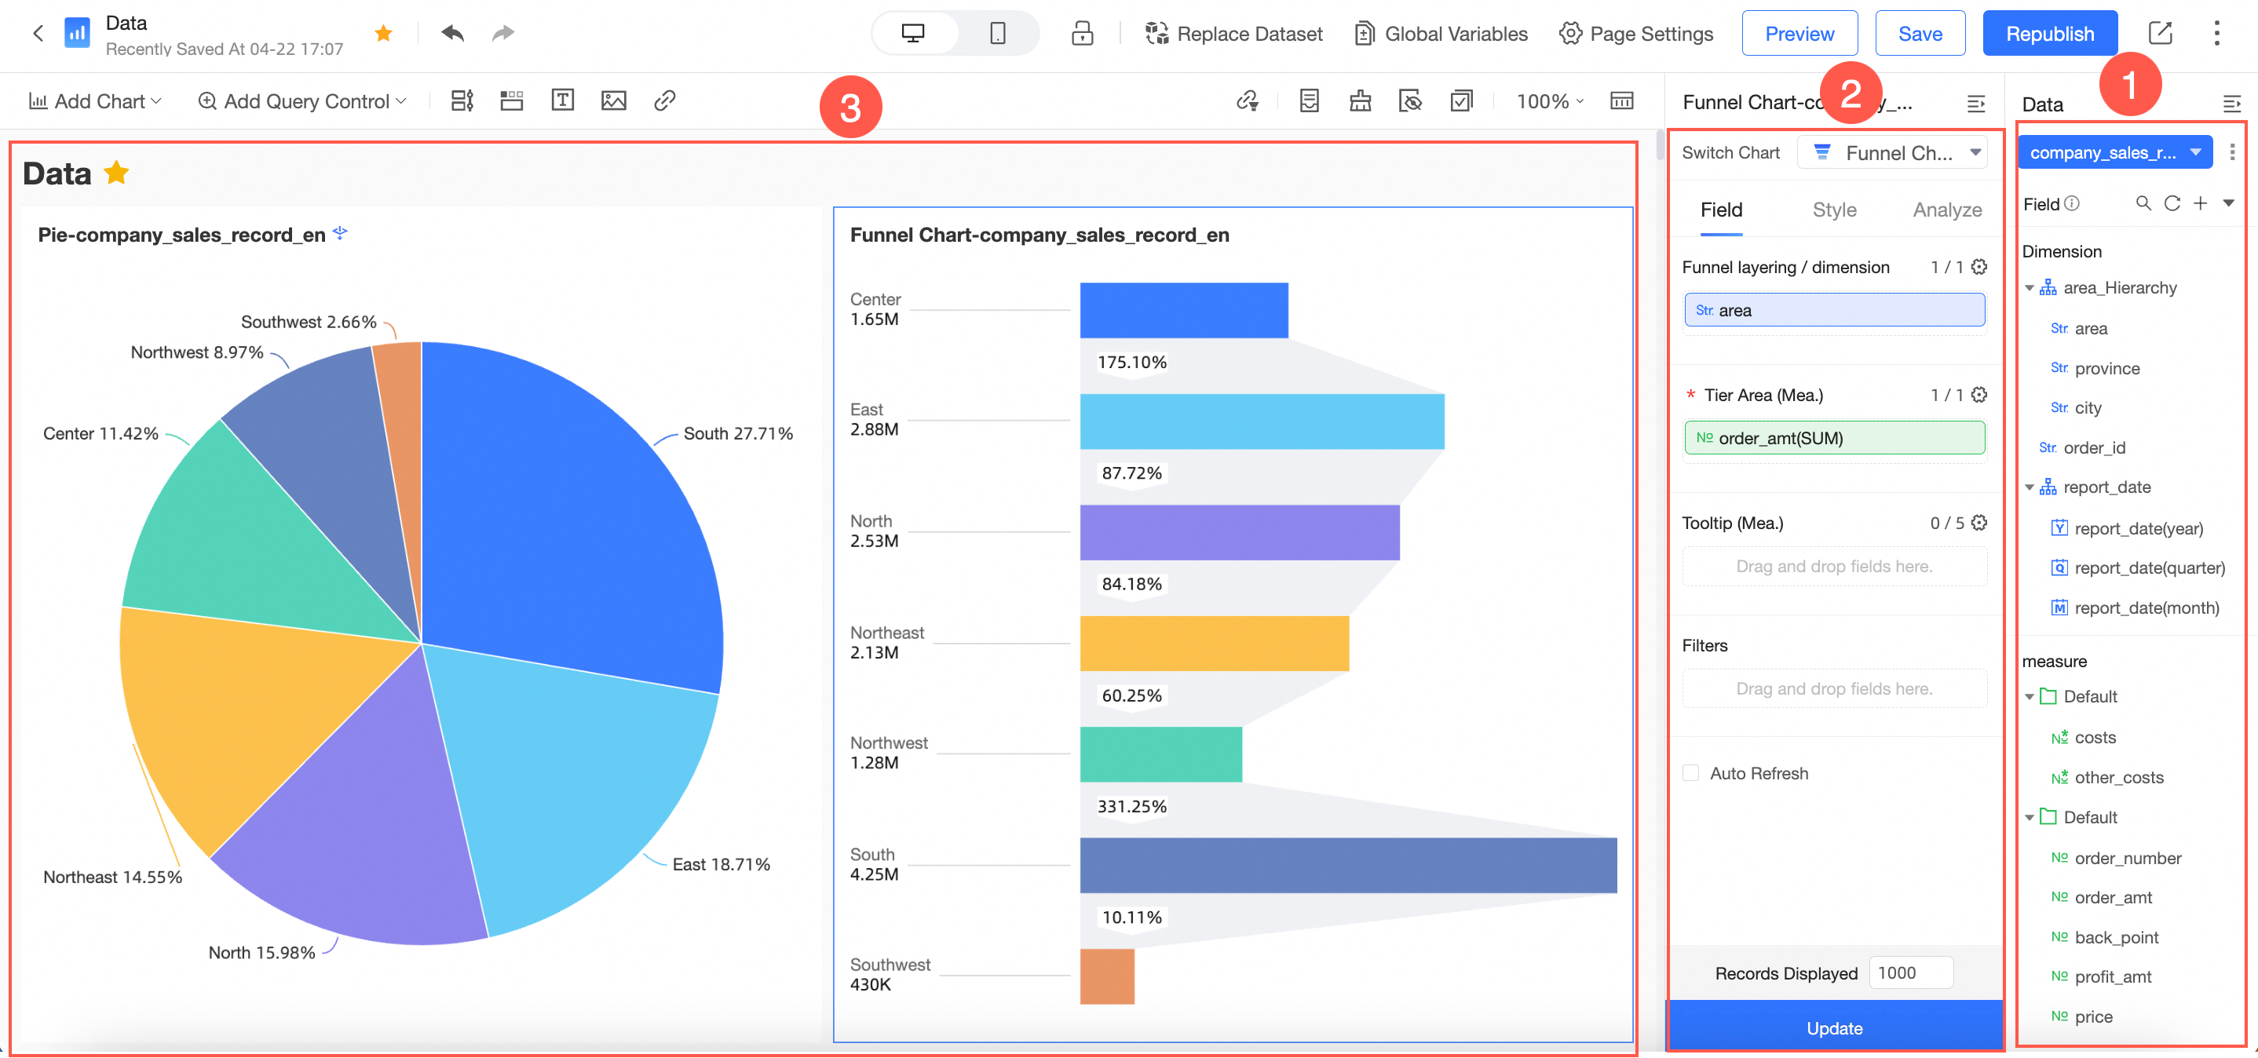Switch to the Style tab
The height and width of the screenshot is (1058, 2258).
[1834, 210]
